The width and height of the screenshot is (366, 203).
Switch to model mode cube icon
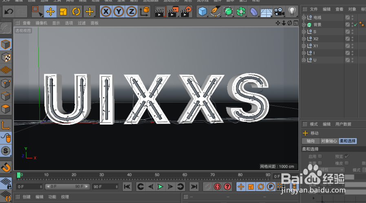coord(6,44)
